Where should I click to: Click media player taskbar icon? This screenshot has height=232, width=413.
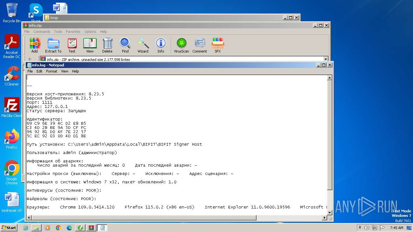tap(47, 228)
